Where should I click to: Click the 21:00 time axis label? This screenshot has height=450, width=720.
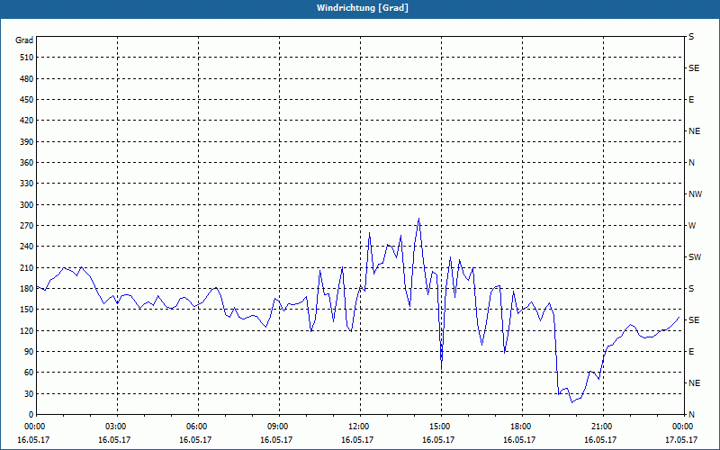coord(603,427)
